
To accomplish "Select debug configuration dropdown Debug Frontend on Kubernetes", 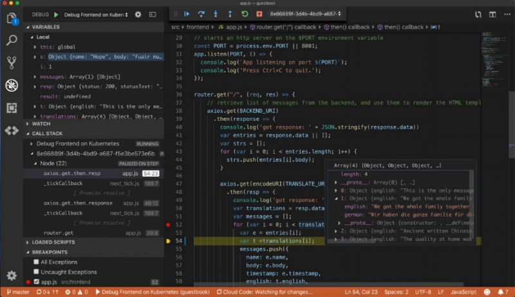I will (x=96, y=14).
